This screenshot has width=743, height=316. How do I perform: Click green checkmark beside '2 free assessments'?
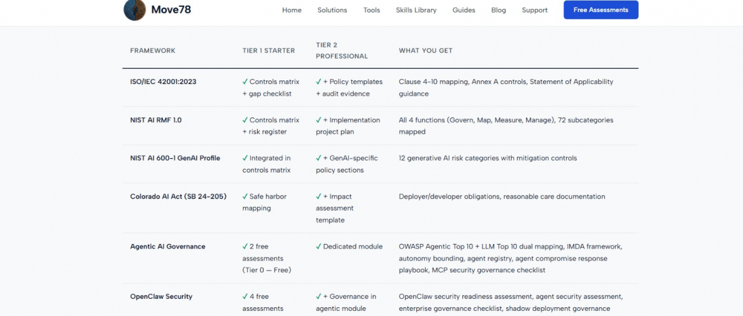[245, 246]
